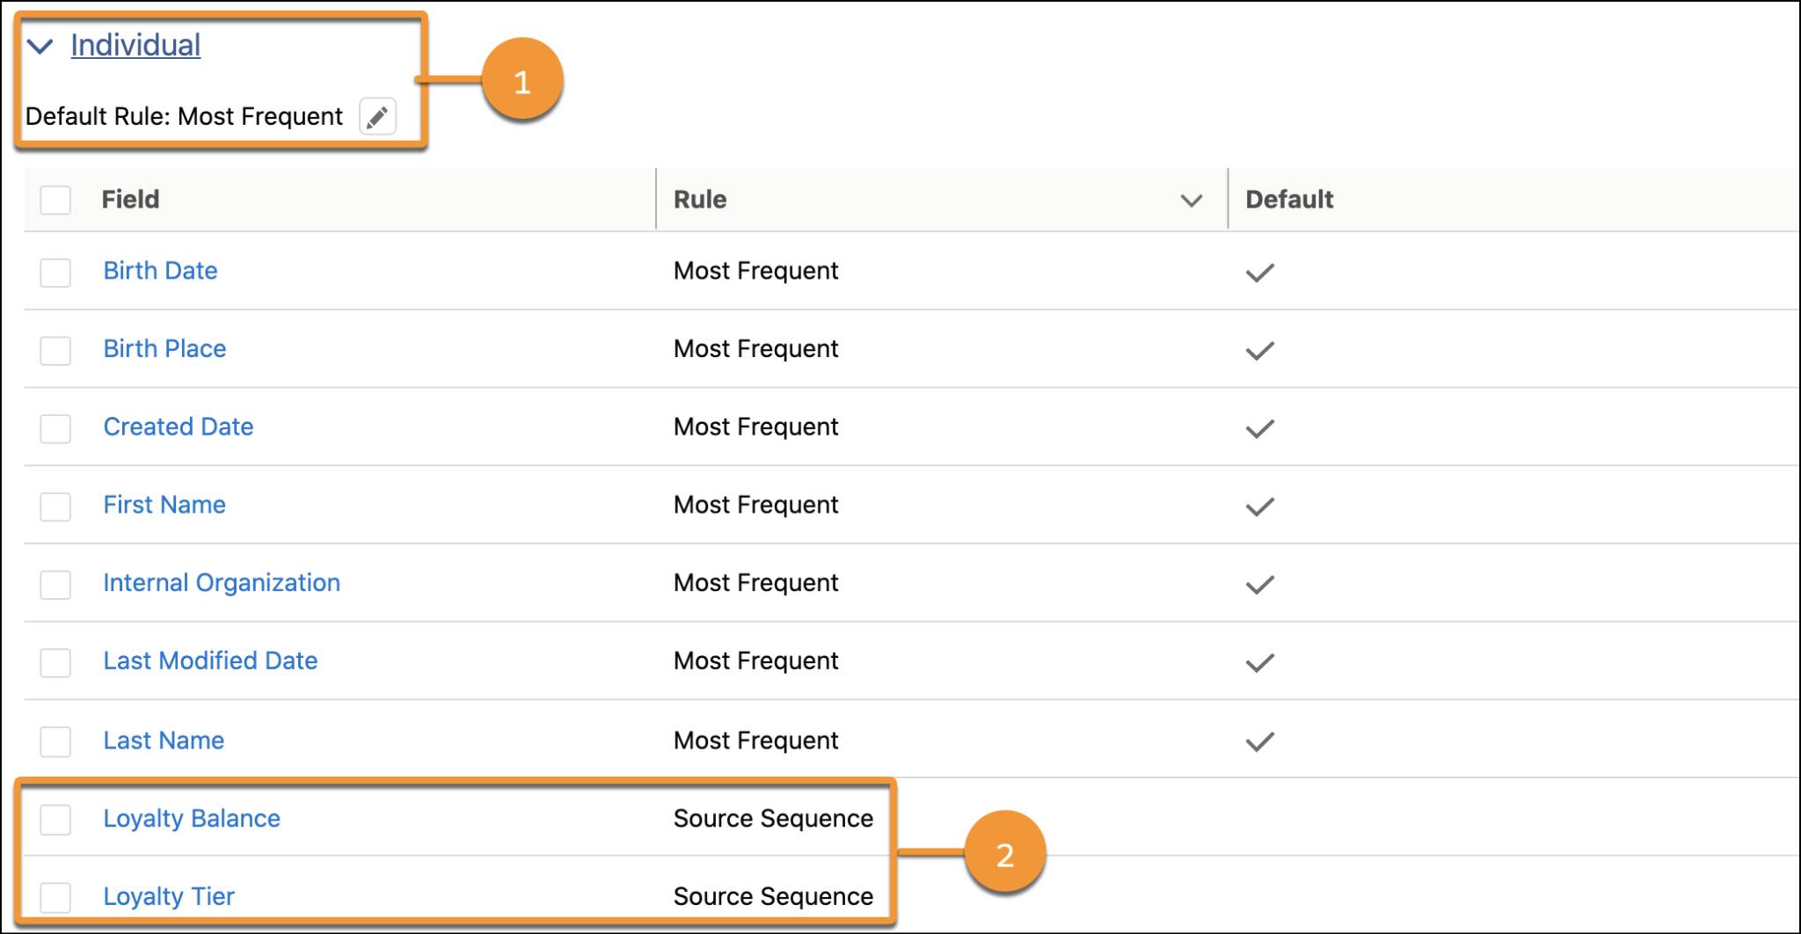Click Most Frequent rule in Birth Date row
Viewport: 1801px width, 934px height.
pos(756,271)
